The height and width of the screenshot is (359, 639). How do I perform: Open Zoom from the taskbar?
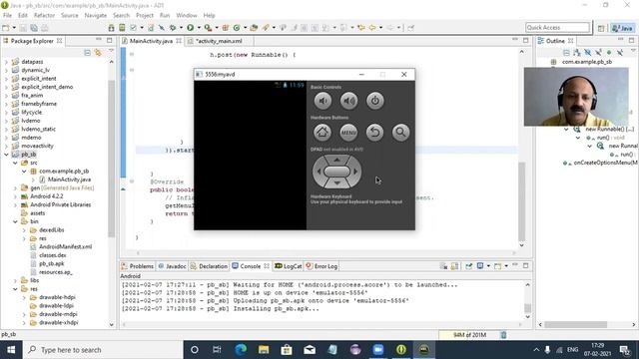[378, 350]
